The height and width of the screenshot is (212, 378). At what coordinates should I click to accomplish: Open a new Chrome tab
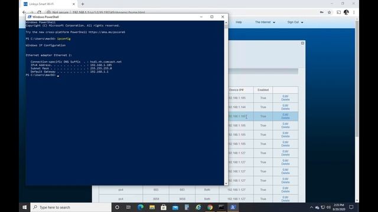(x=83, y=4)
